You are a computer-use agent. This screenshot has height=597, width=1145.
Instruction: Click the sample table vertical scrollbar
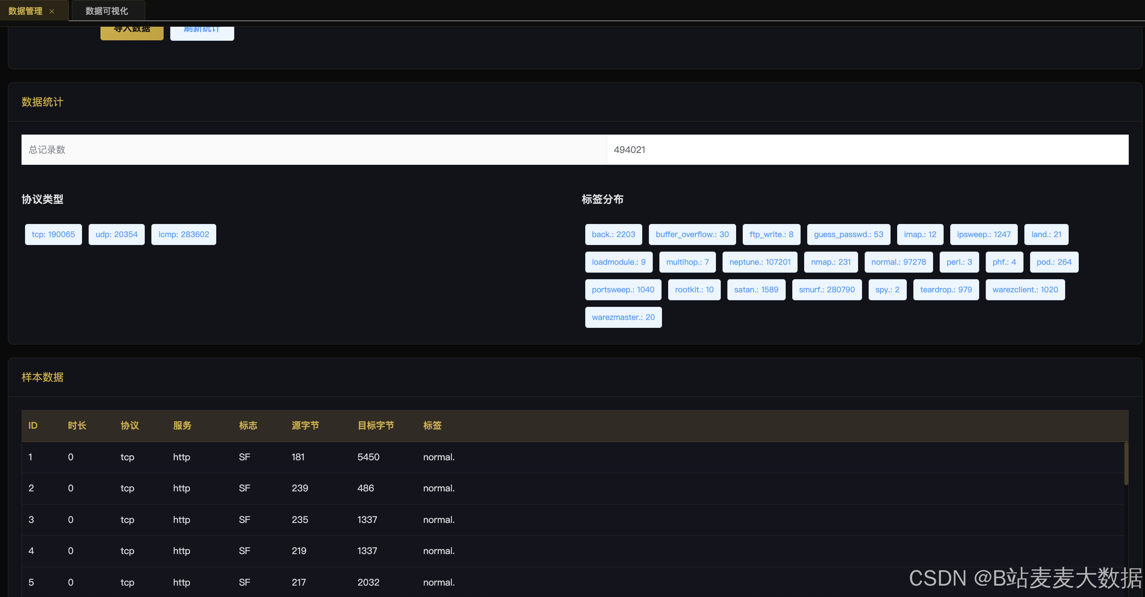[1125, 464]
